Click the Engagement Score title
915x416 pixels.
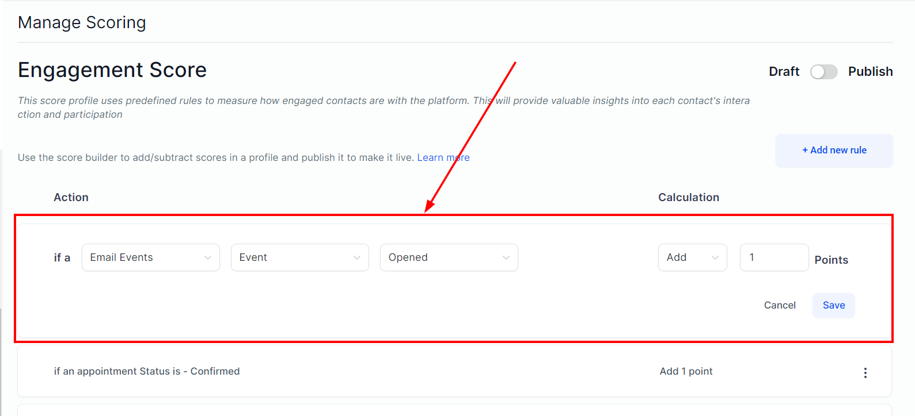point(112,70)
